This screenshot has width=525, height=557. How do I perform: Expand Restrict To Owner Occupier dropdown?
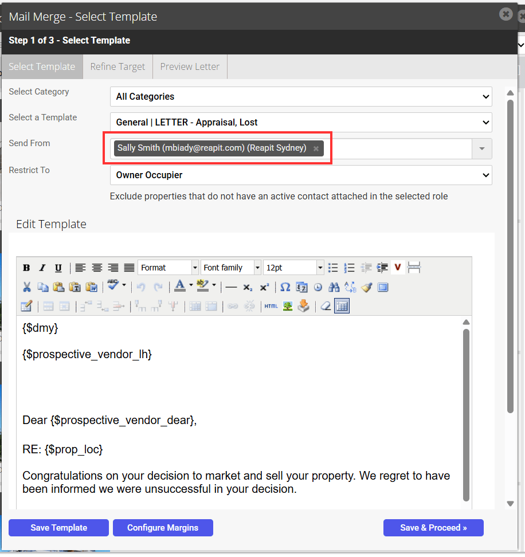pos(301,175)
